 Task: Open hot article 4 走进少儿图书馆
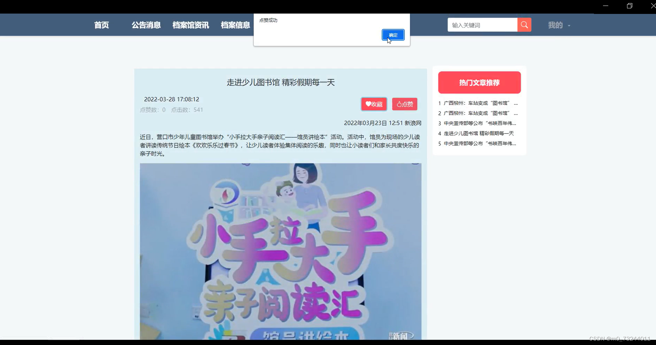point(476,134)
